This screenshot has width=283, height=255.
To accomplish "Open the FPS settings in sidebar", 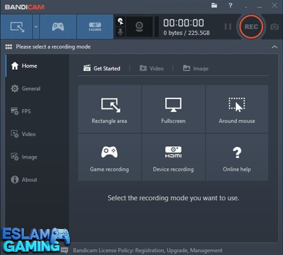I will coord(37,111).
